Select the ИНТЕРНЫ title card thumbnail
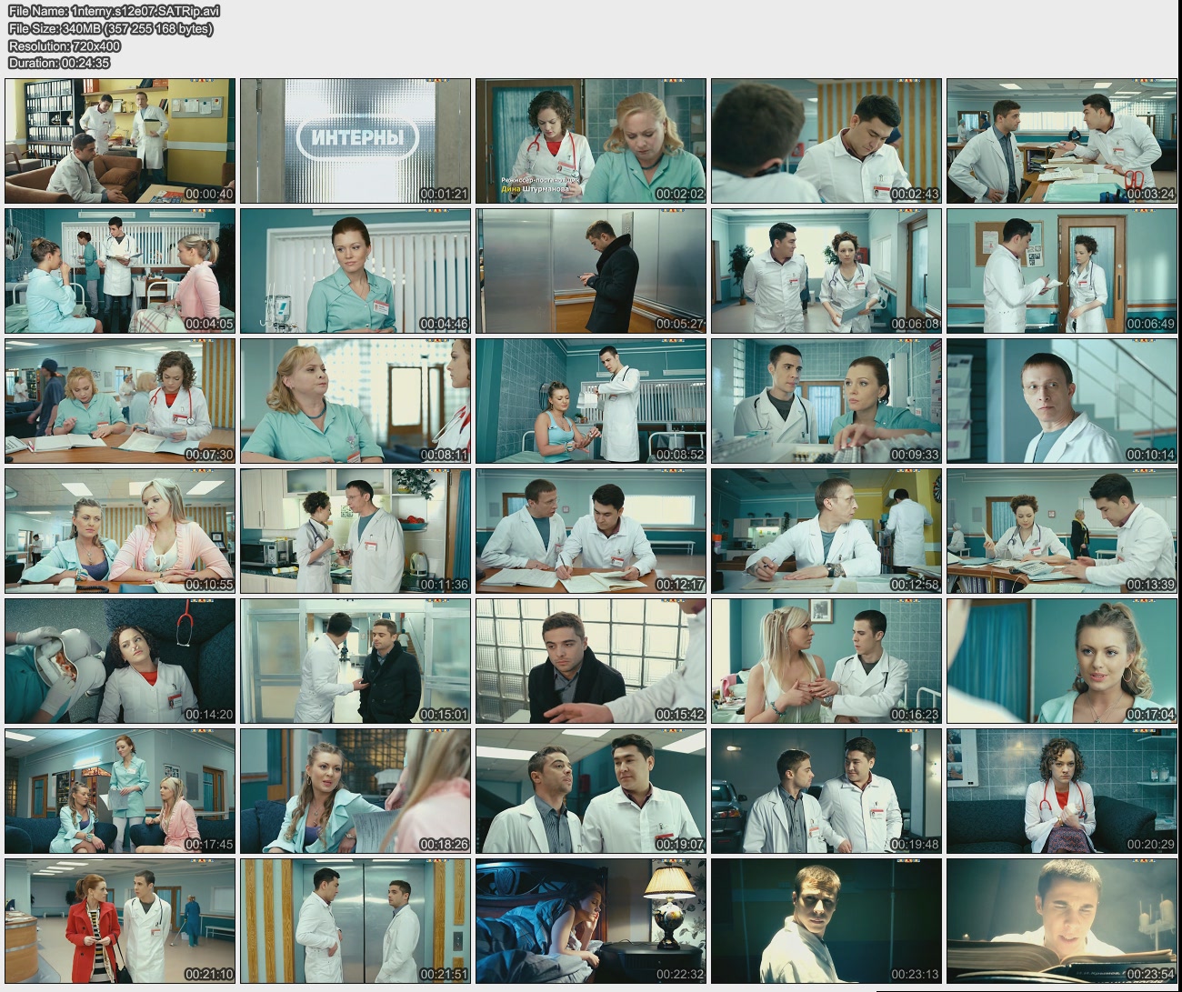 [x=356, y=141]
